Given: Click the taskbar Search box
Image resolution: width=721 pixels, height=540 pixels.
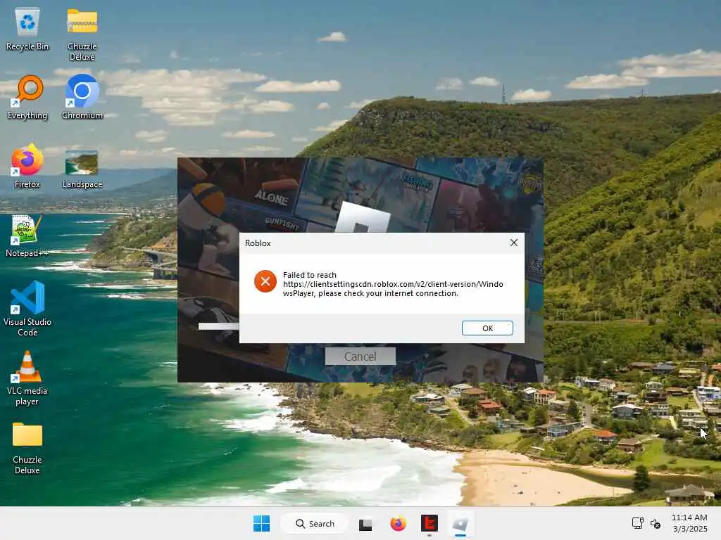Looking at the screenshot, I should coord(315,523).
